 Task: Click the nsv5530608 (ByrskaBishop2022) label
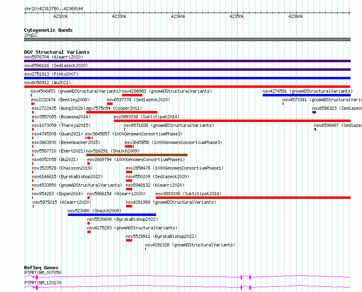click(x=122, y=219)
